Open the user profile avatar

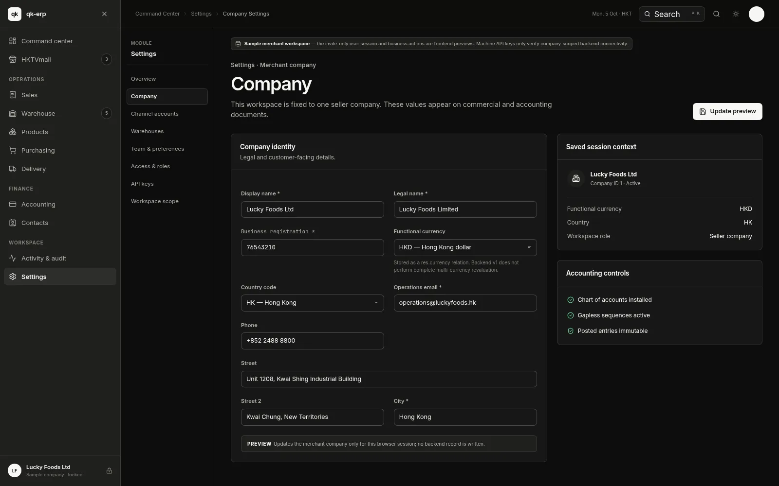pos(756,14)
